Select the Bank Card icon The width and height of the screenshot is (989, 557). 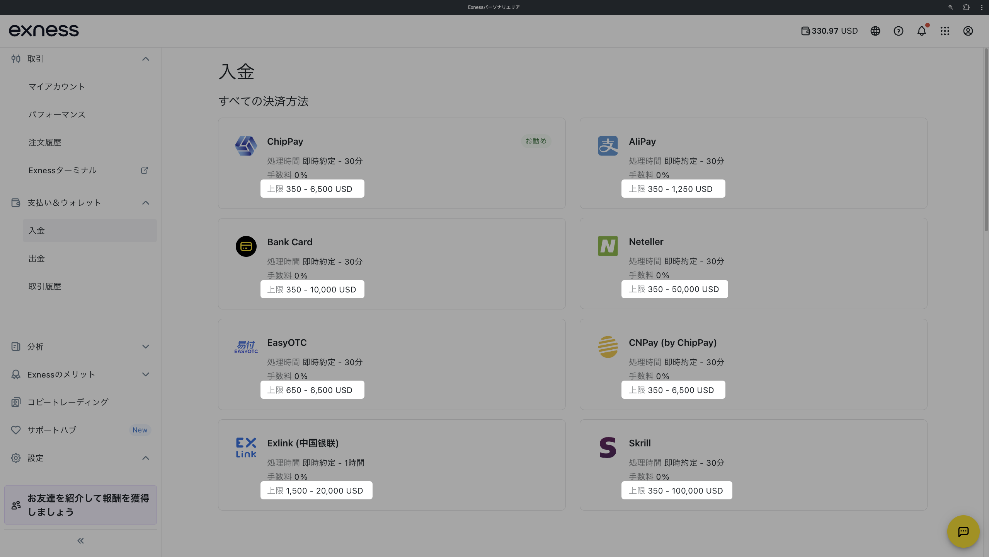(246, 246)
